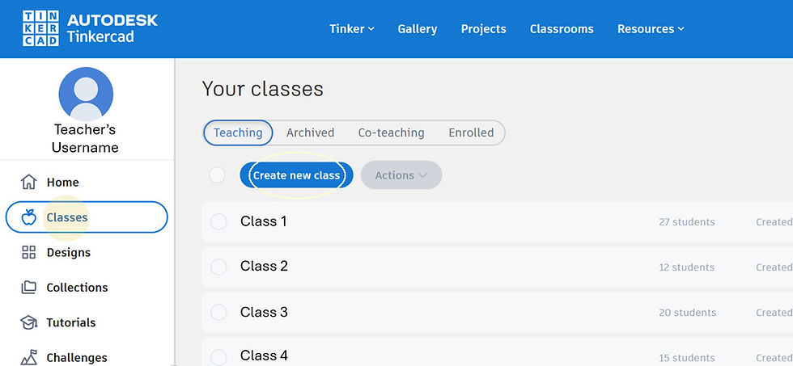The width and height of the screenshot is (793, 366).
Task: Click the Tinkercad logo icon
Action: (x=40, y=29)
